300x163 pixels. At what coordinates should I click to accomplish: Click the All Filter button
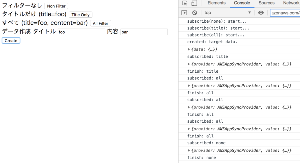tap(100, 23)
